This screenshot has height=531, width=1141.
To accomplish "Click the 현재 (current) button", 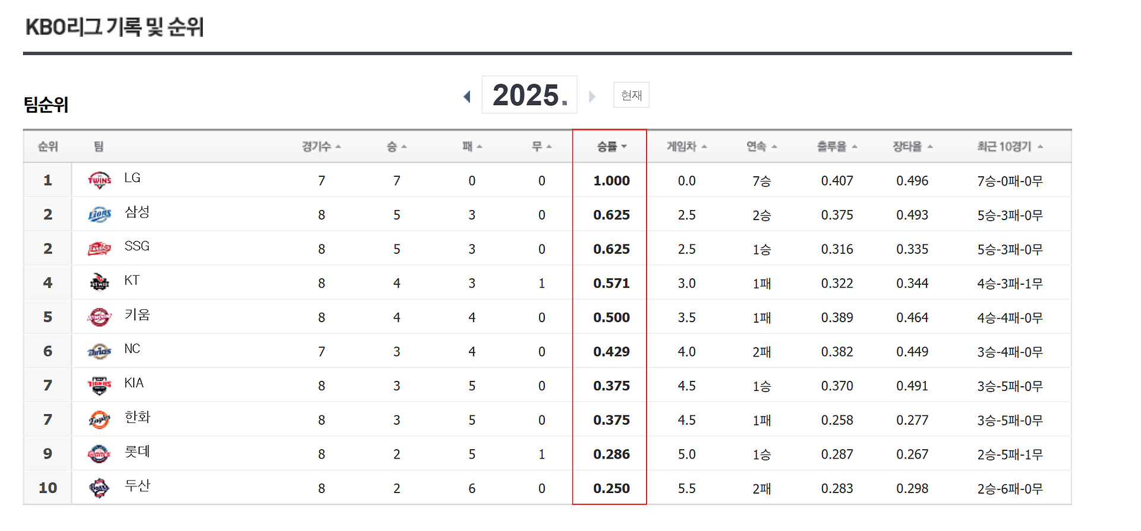I will (x=631, y=95).
